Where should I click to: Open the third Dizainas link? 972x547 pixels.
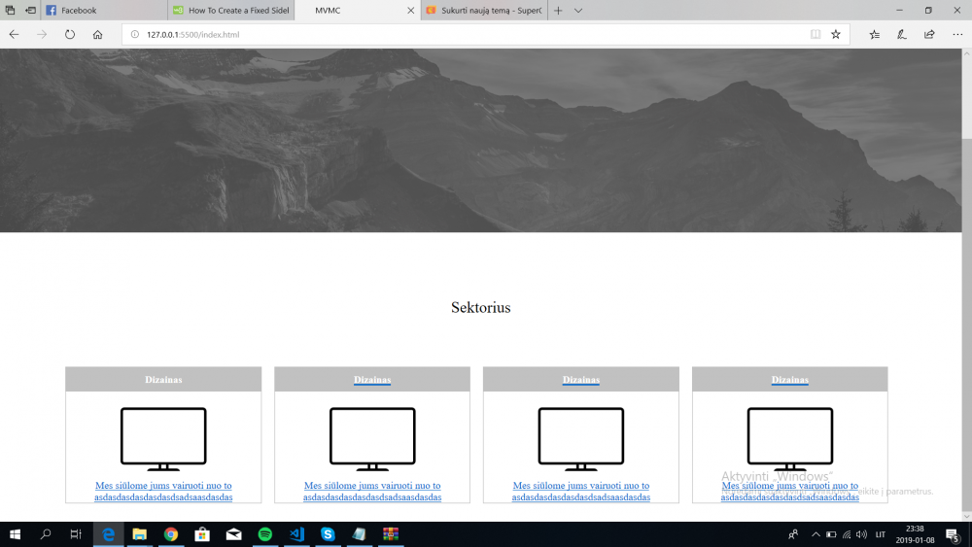[581, 380]
